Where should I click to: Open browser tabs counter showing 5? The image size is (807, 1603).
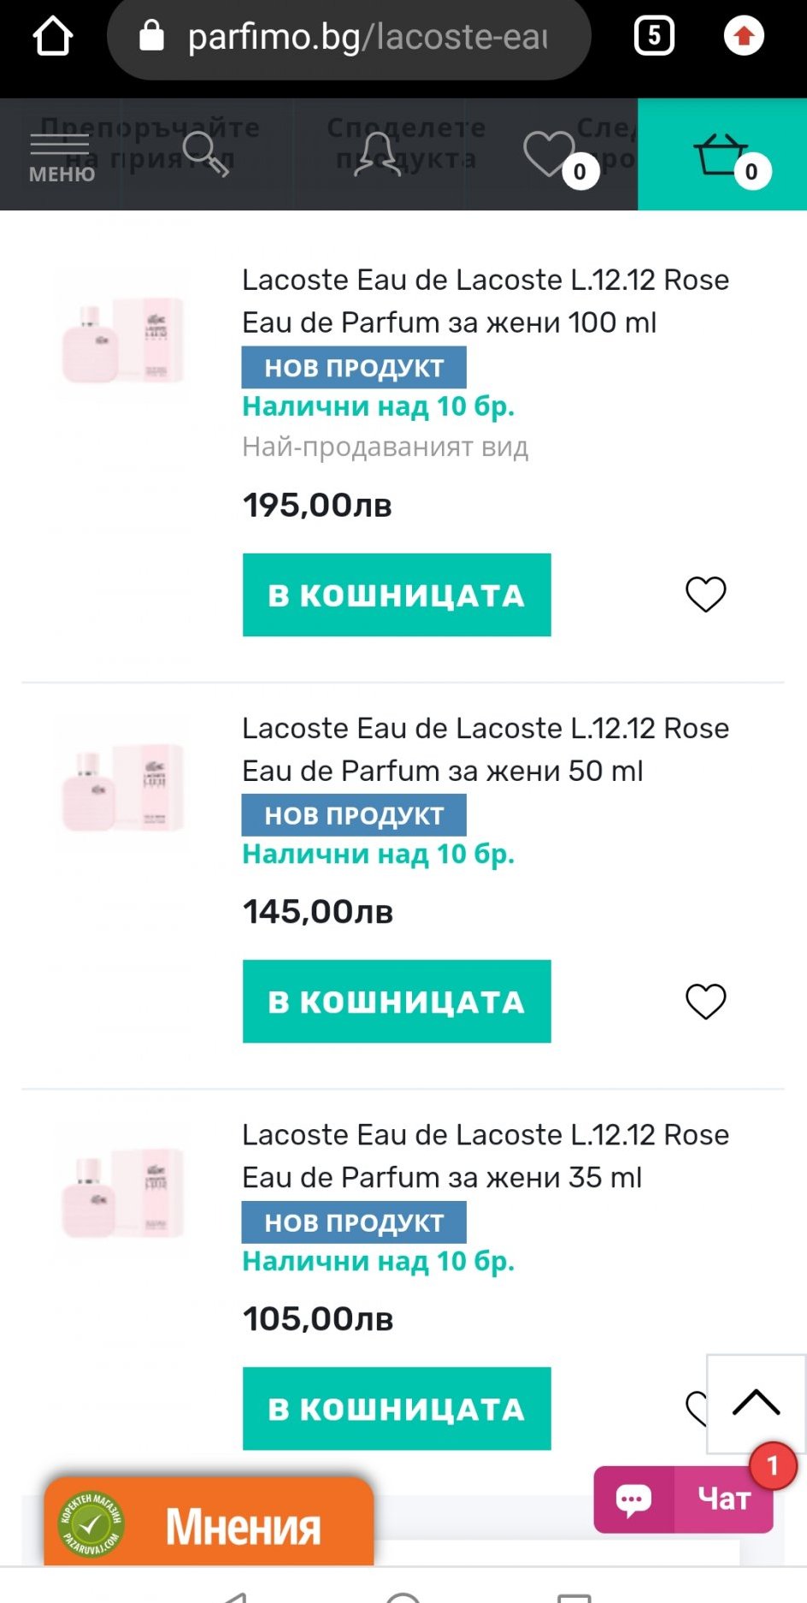pyautogui.click(x=654, y=36)
